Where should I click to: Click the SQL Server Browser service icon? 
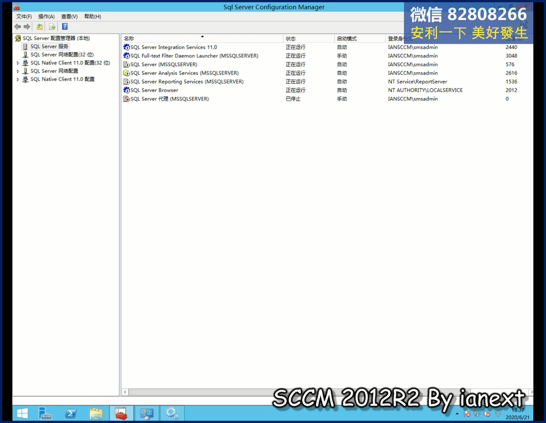click(x=126, y=90)
